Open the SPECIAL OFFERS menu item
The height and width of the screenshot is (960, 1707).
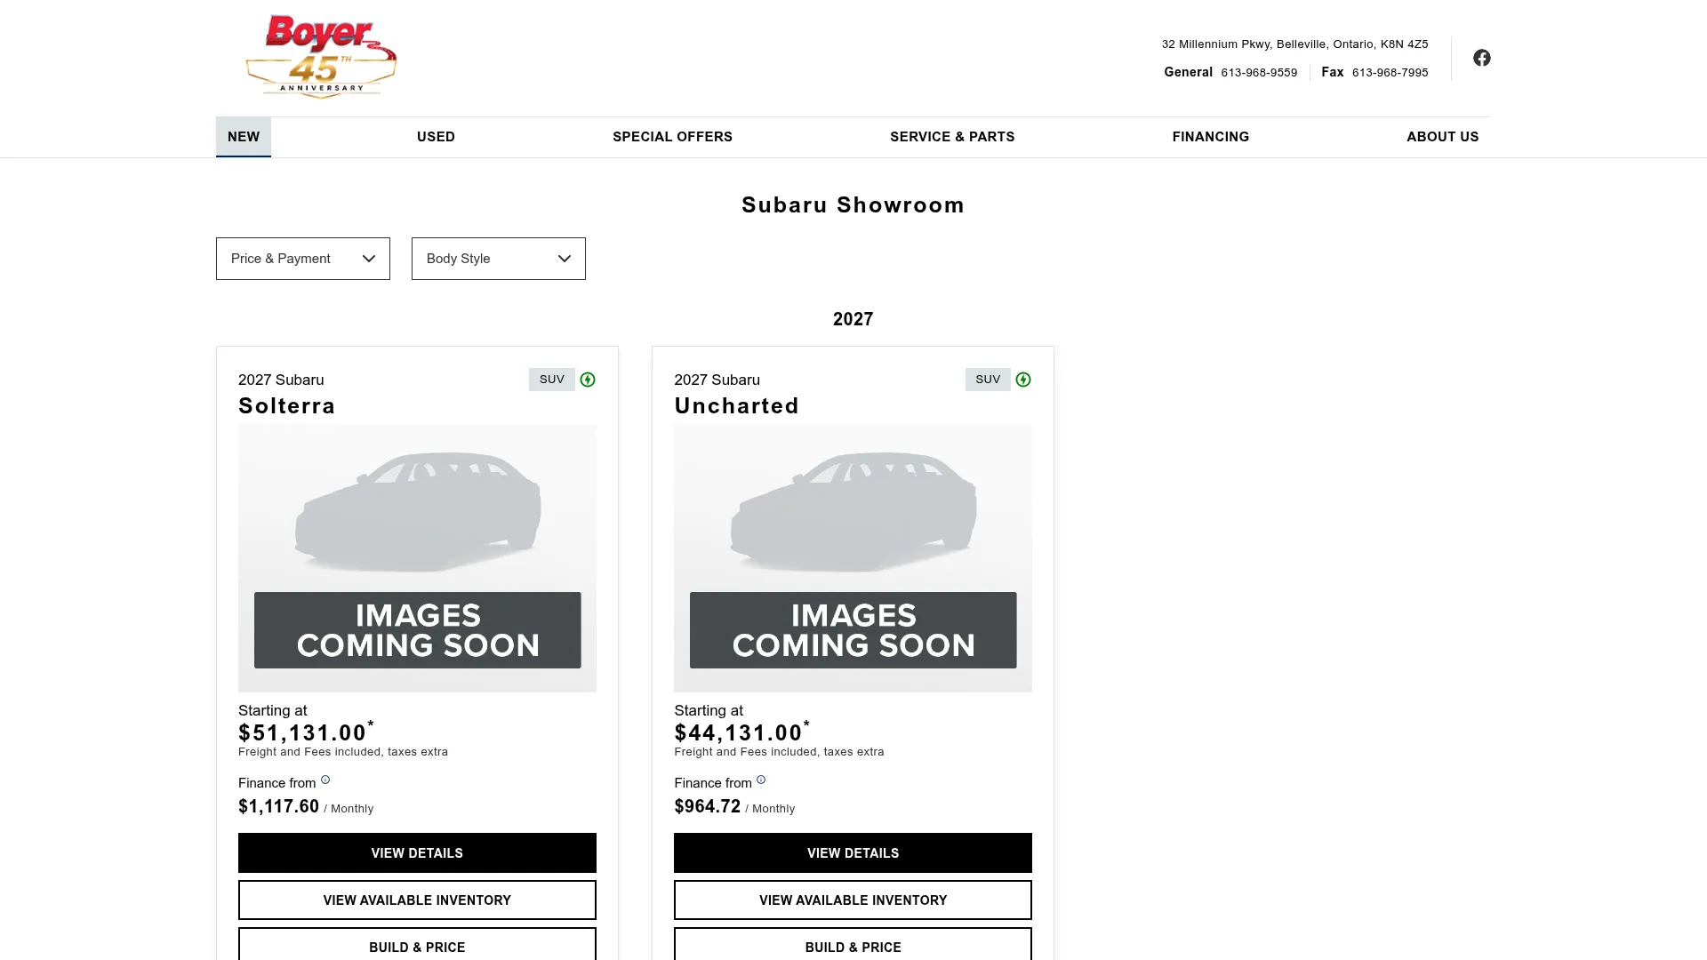[672, 137]
